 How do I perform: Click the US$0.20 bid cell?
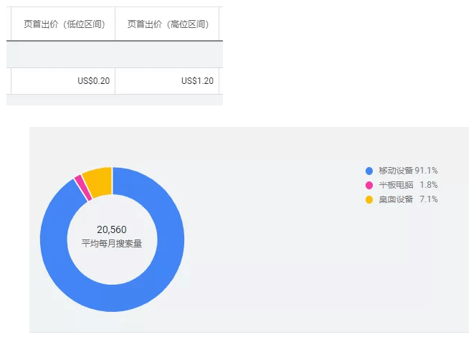(x=93, y=81)
